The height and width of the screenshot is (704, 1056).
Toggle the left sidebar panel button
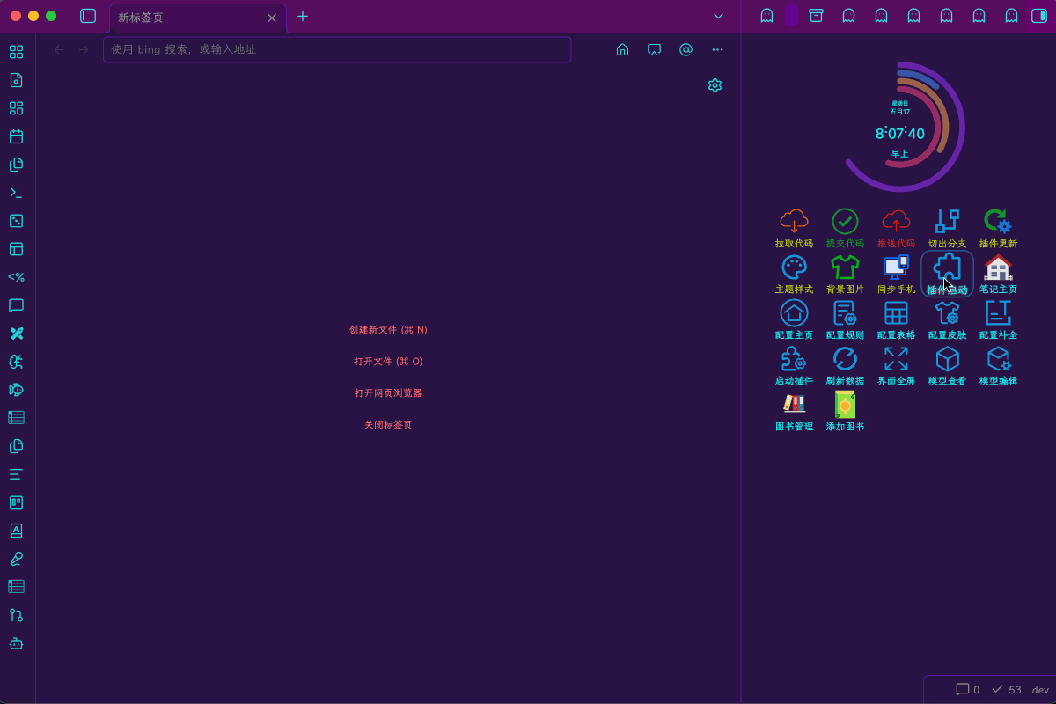(88, 16)
